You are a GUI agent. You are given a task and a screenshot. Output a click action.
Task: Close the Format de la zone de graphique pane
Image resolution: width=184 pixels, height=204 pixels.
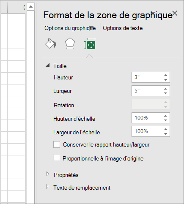coord(175,13)
